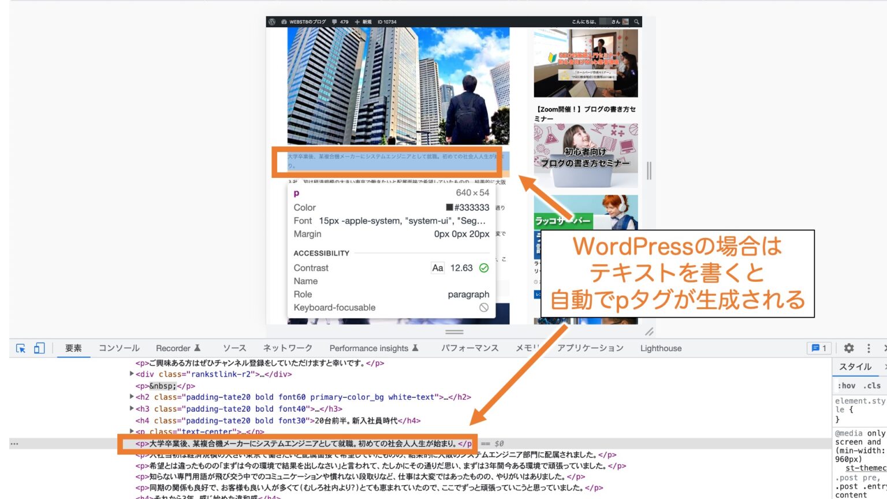
Task: Open DevTools settings gear
Action: coord(848,348)
